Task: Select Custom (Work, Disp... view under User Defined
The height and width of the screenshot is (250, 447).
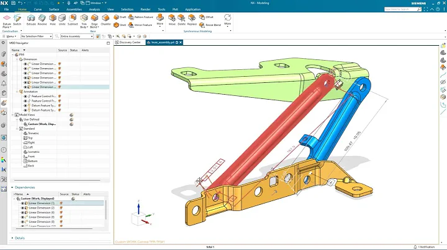Action: pos(40,124)
